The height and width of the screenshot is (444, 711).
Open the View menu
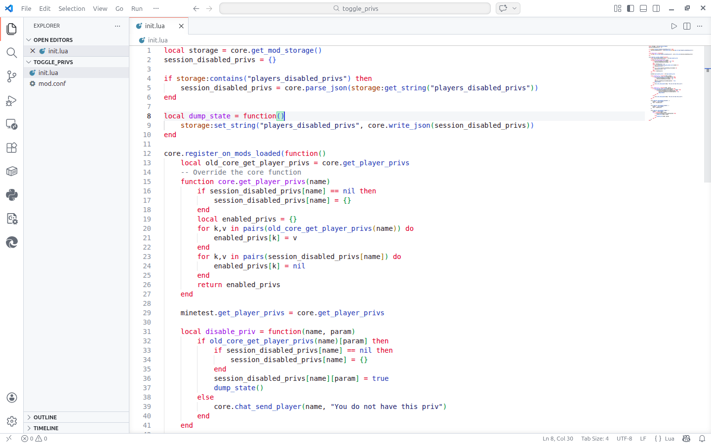[x=100, y=8]
